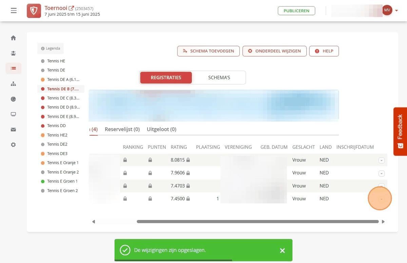Expand row menu for rating 7.9606
The height and width of the screenshot is (263, 407).
(x=382, y=173)
